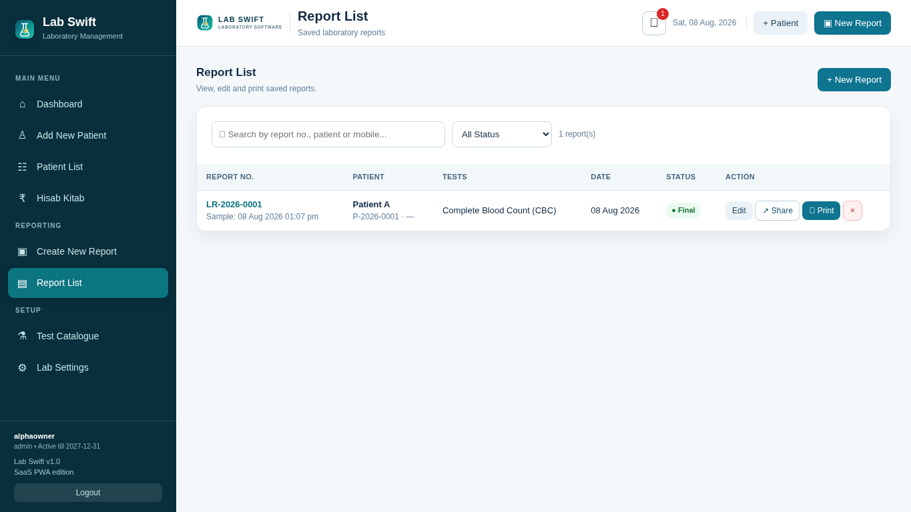911x512 pixels.
Task: Click the + New Report button above the table
Action: 854,79
